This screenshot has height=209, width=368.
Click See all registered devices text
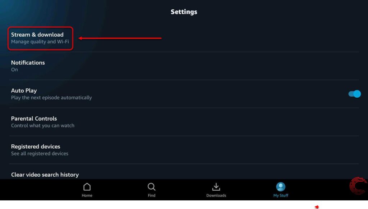tap(40, 154)
